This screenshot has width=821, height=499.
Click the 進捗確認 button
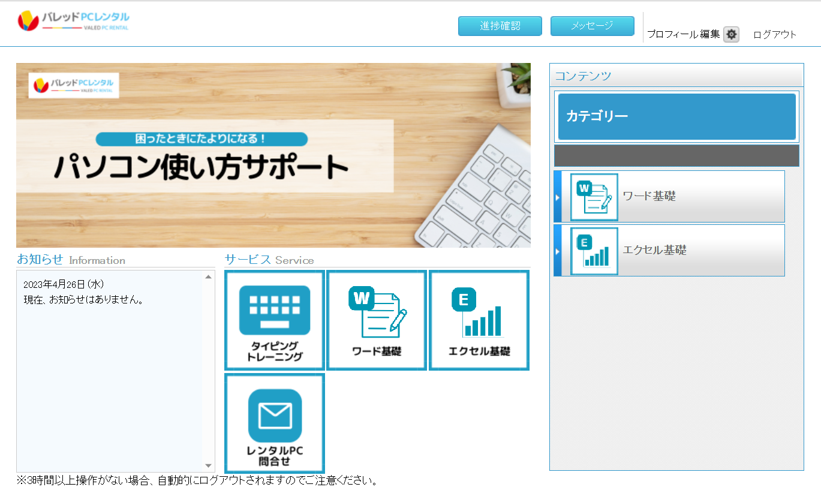coord(500,26)
